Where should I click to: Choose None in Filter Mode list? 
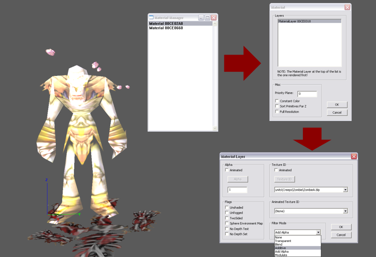point(298,237)
